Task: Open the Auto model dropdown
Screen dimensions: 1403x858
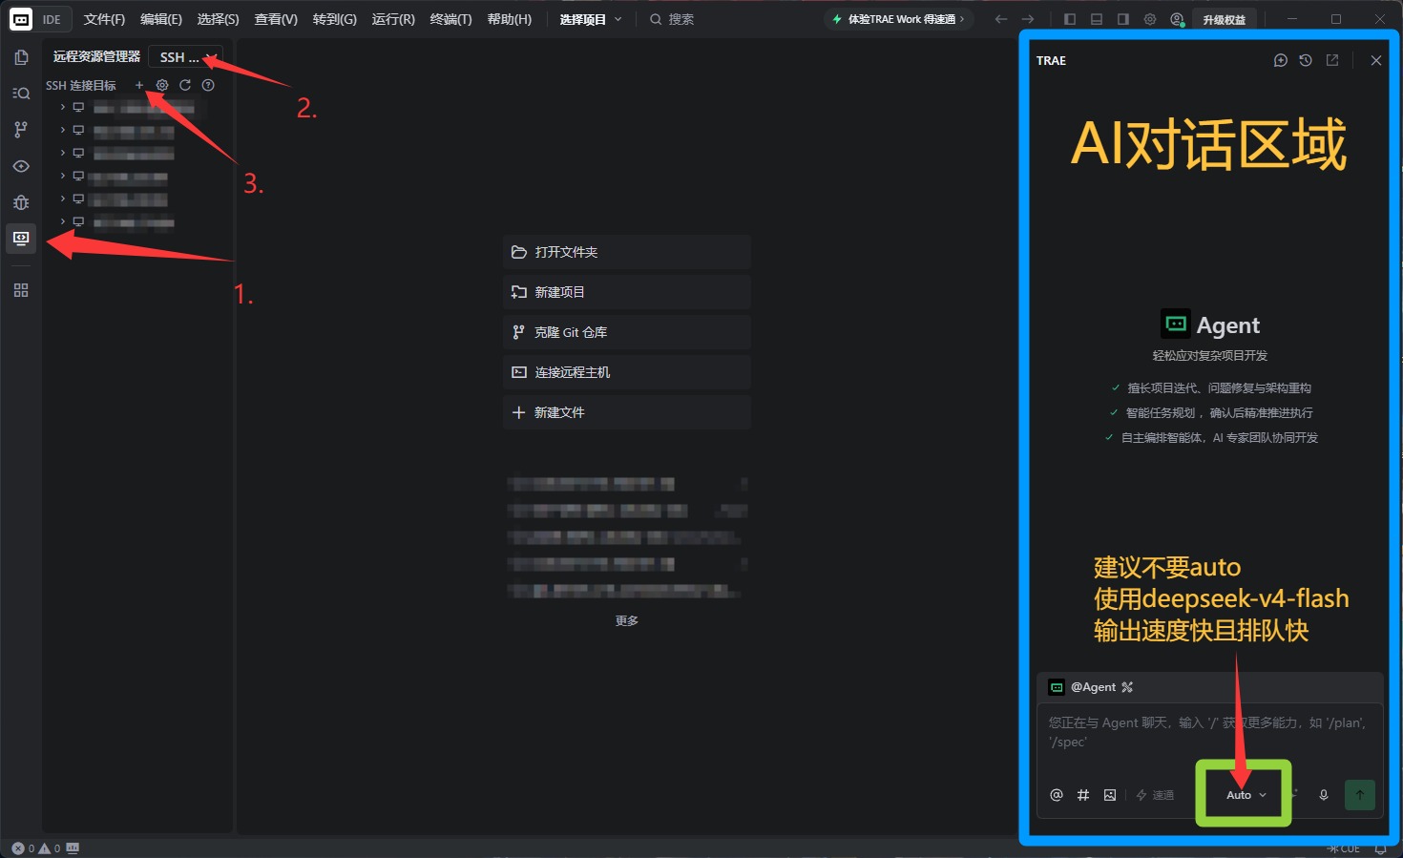Action: pyautogui.click(x=1246, y=795)
